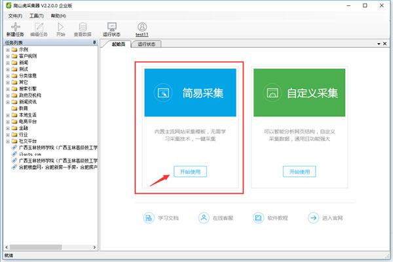Expand the 测试 folder node
393x262 pixels.
[x=8, y=69]
